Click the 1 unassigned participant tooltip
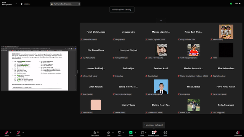244x137 pixels. pyautogui.click(x=154, y=125)
